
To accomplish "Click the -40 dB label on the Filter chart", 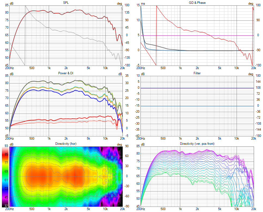I will pos(137,136).
